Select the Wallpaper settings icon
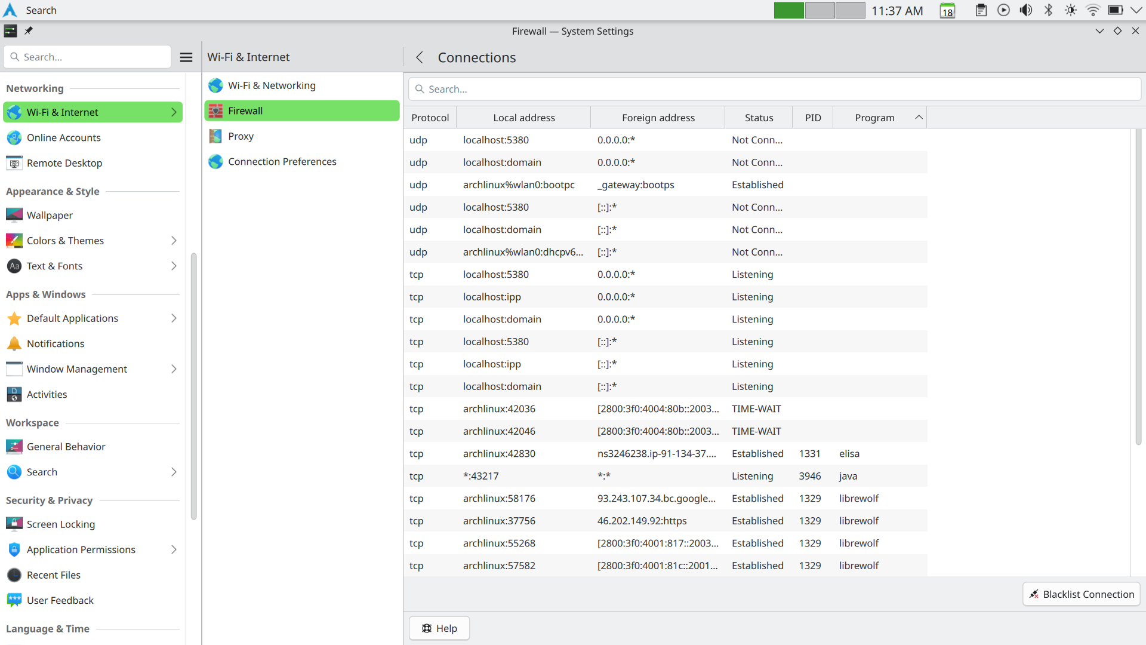The height and width of the screenshot is (645, 1146). 14,215
